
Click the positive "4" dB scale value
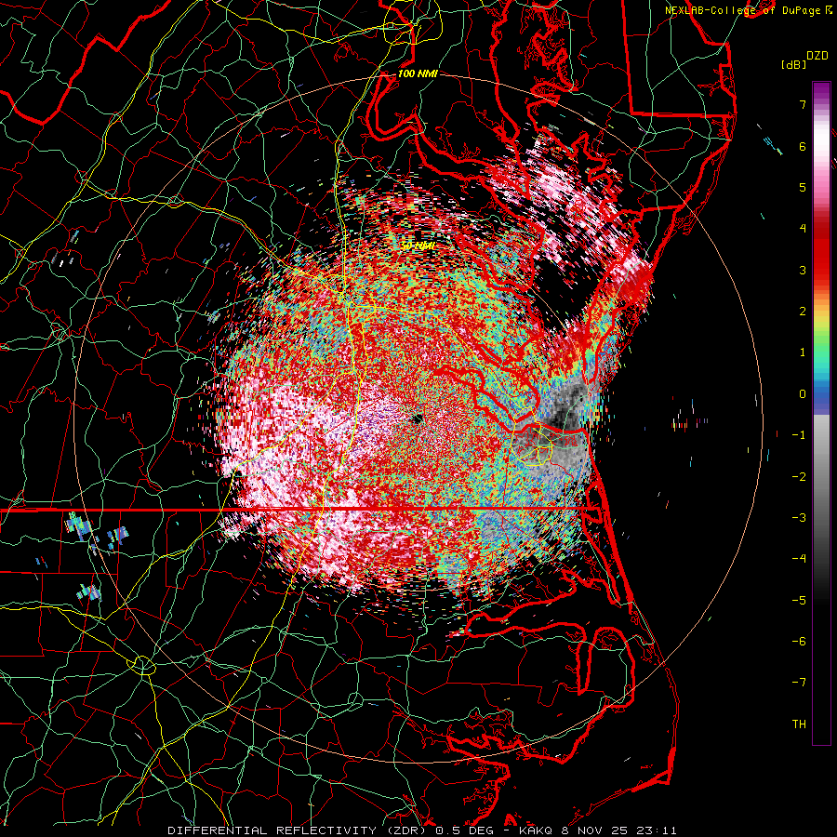[x=803, y=229]
